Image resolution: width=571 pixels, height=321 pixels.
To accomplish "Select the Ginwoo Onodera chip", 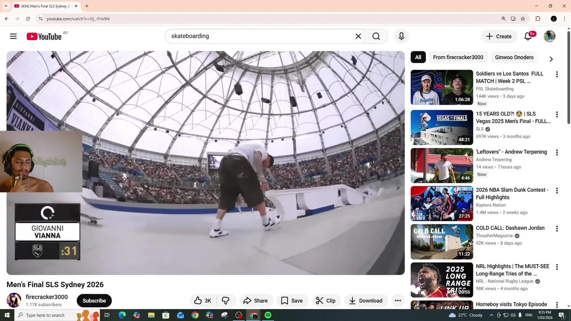I will (x=514, y=57).
